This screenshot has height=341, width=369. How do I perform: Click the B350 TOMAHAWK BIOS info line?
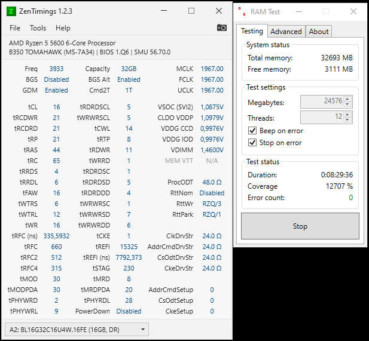90,52
